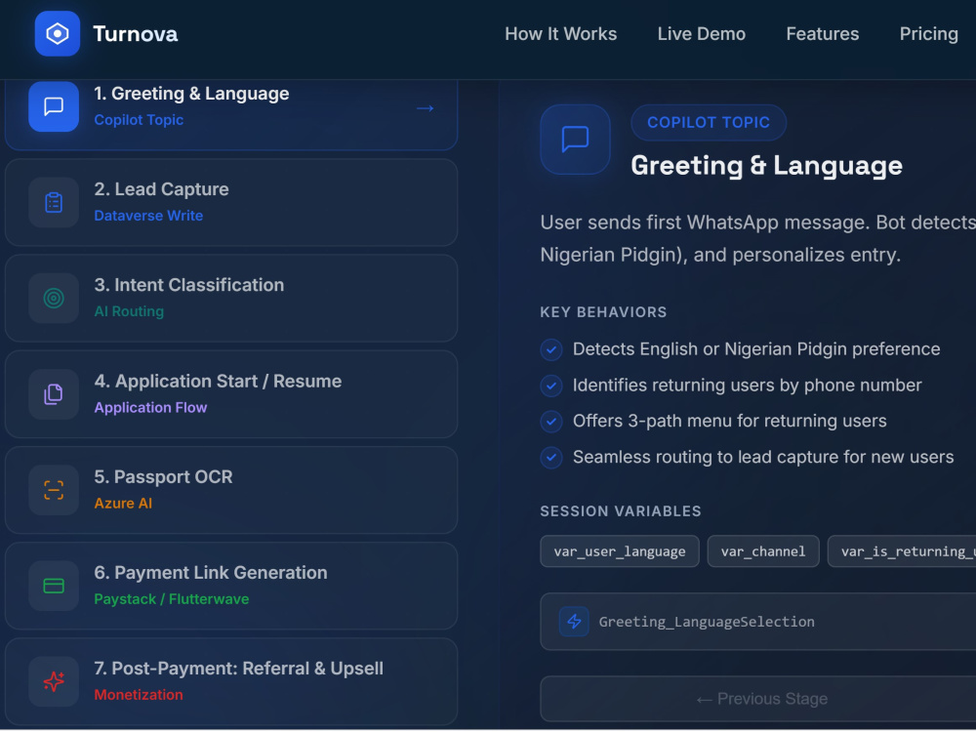
Task: Click the var_channel chip
Action: pyautogui.click(x=763, y=551)
